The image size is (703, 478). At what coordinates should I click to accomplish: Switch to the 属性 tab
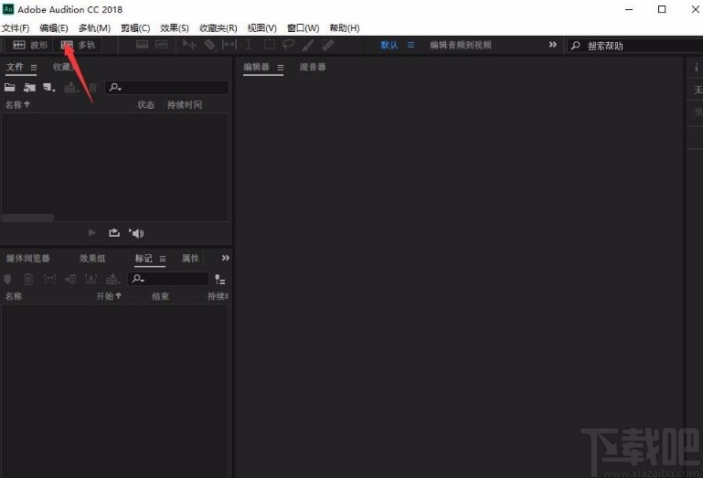[x=190, y=259]
